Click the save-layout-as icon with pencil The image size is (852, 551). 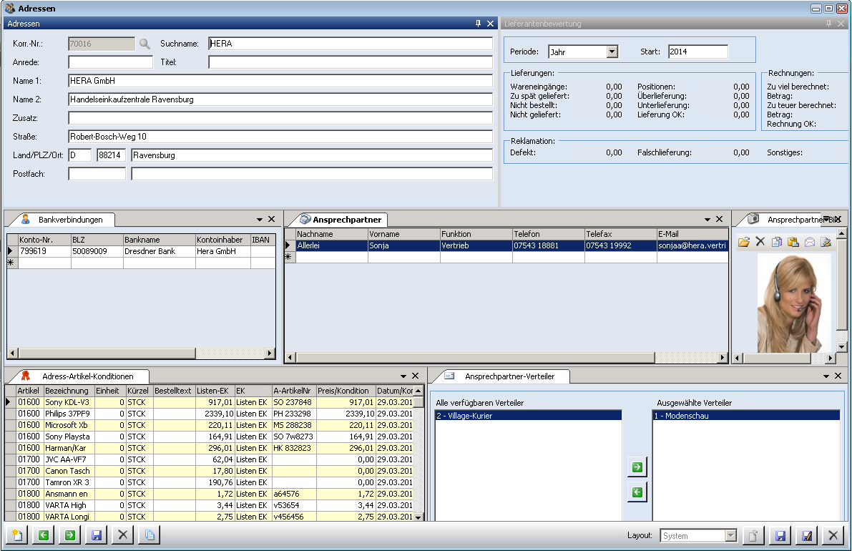807,535
